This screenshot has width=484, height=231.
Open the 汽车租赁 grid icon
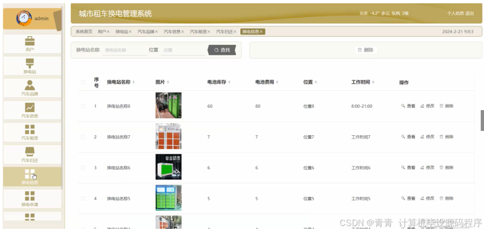(x=30, y=130)
